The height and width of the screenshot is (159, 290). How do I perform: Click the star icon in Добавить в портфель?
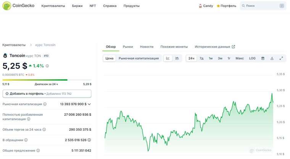[7, 94]
